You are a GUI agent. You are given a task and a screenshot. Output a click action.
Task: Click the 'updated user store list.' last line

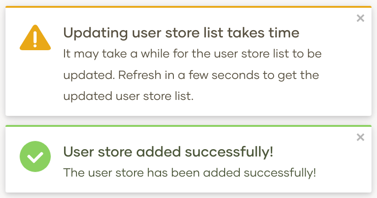click(129, 96)
